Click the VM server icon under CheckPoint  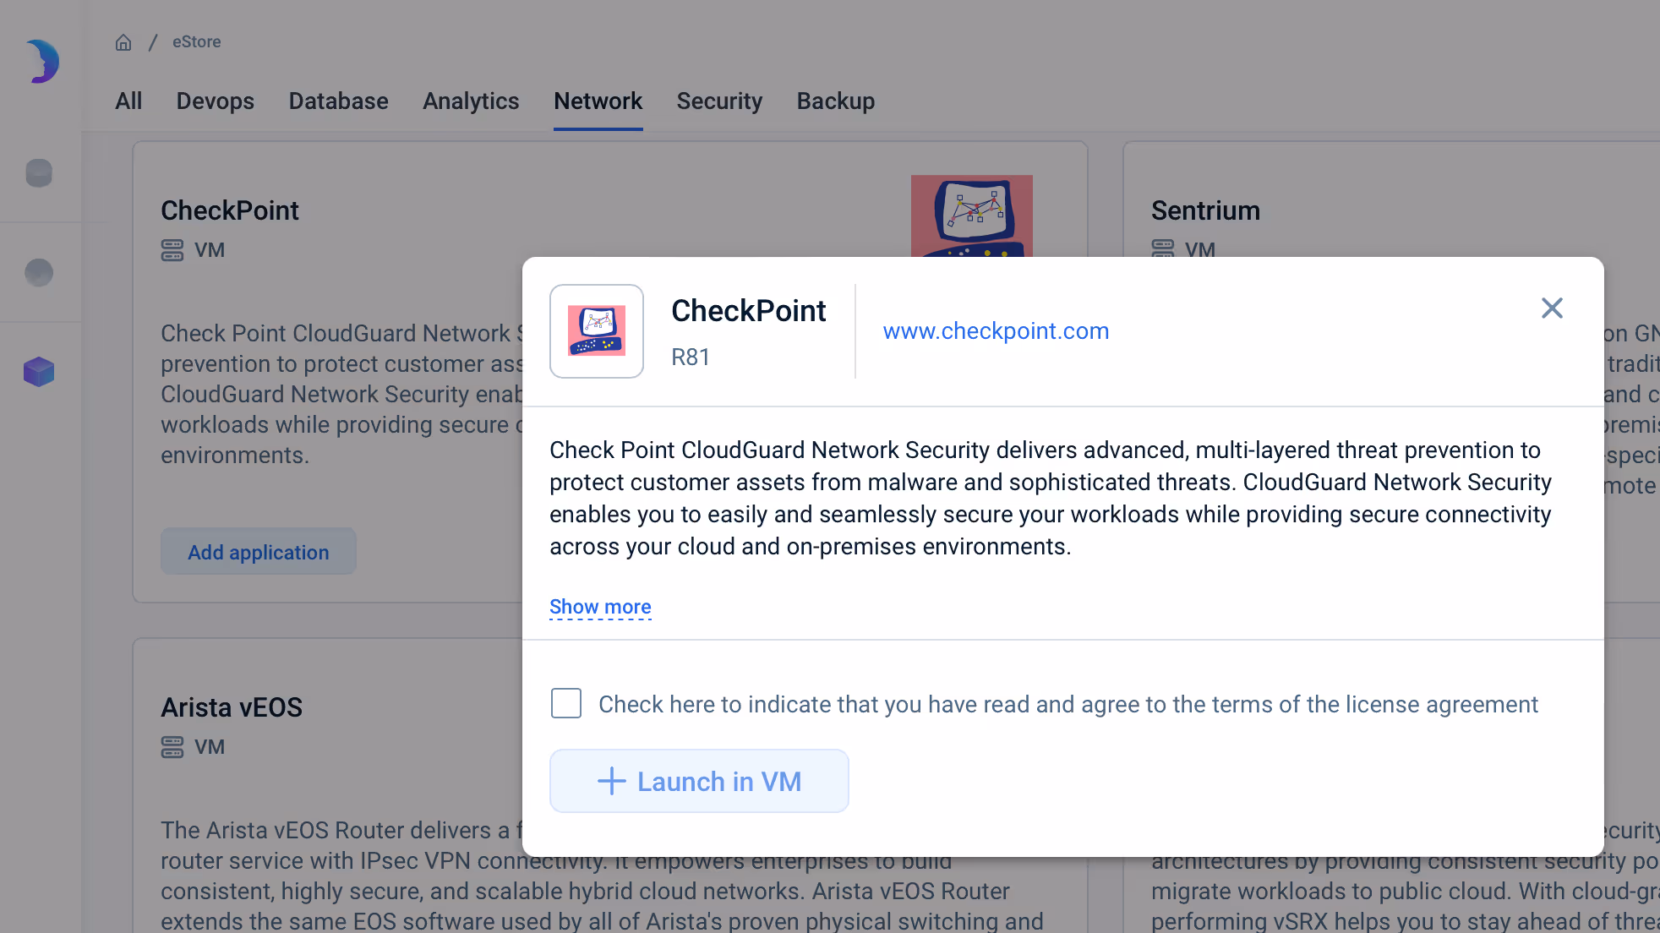pyautogui.click(x=172, y=249)
